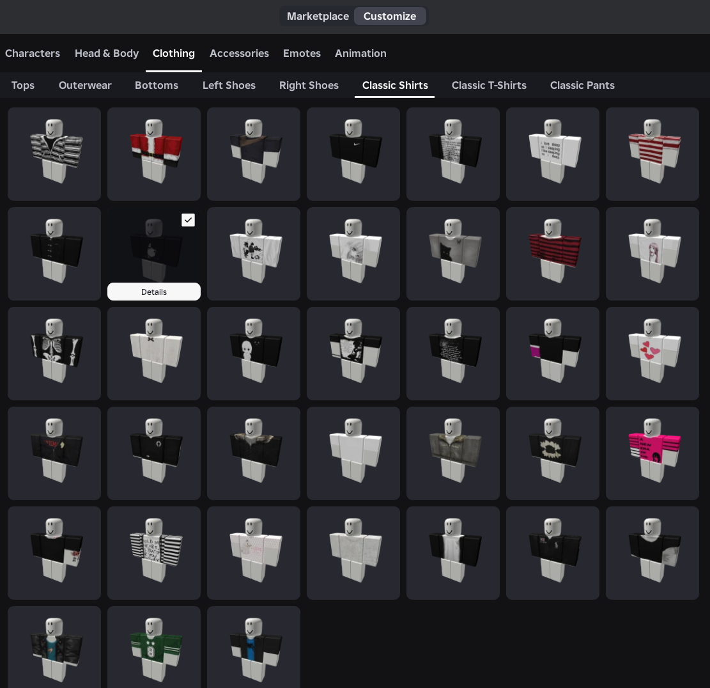The width and height of the screenshot is (710, 688).
Task: View the Left Shoes subcategory
Action: (x=229, y=85)
